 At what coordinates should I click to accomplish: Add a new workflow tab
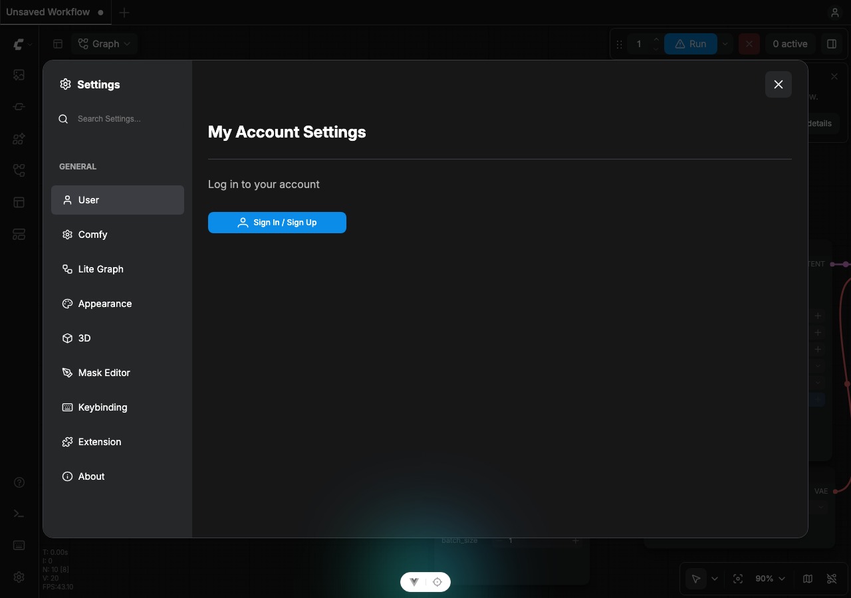(x=124, y=12)
